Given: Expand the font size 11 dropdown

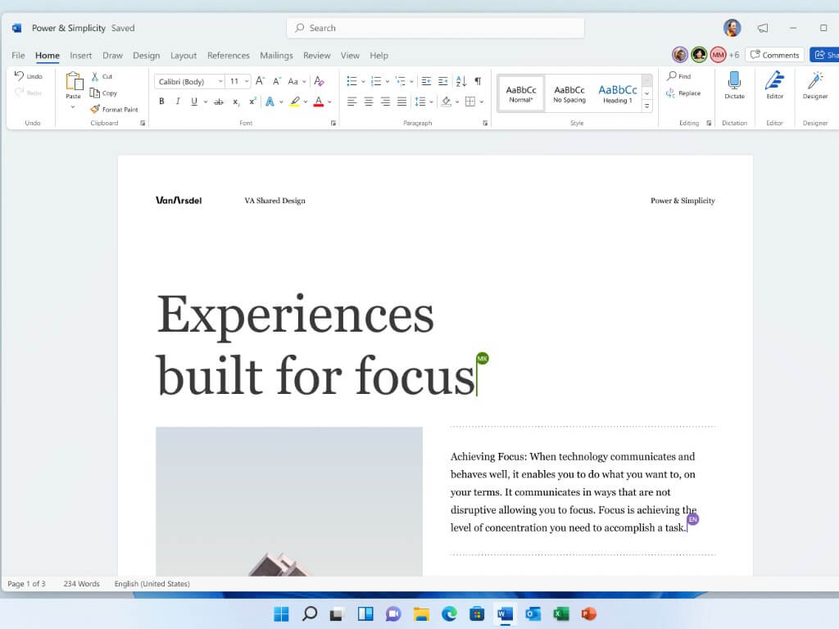Looking at the screenshot, I should pos(247,81).
